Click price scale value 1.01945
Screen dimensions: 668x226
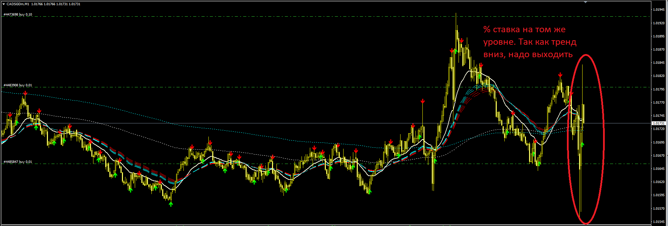[659, 10]
